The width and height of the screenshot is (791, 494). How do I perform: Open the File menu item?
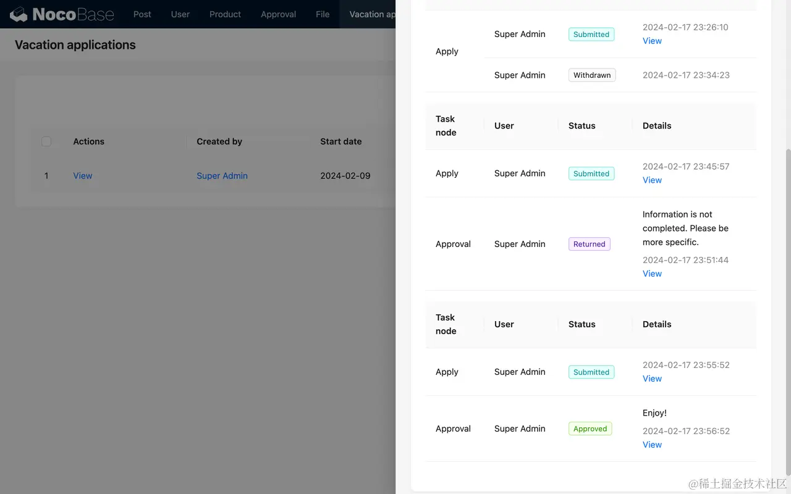tap(323, 14)
